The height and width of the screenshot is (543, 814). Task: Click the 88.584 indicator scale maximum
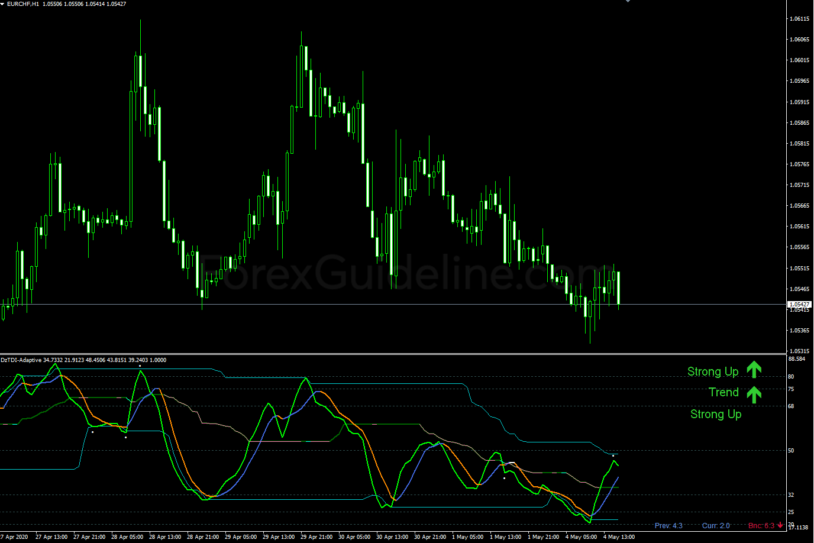tap(797, 359)
